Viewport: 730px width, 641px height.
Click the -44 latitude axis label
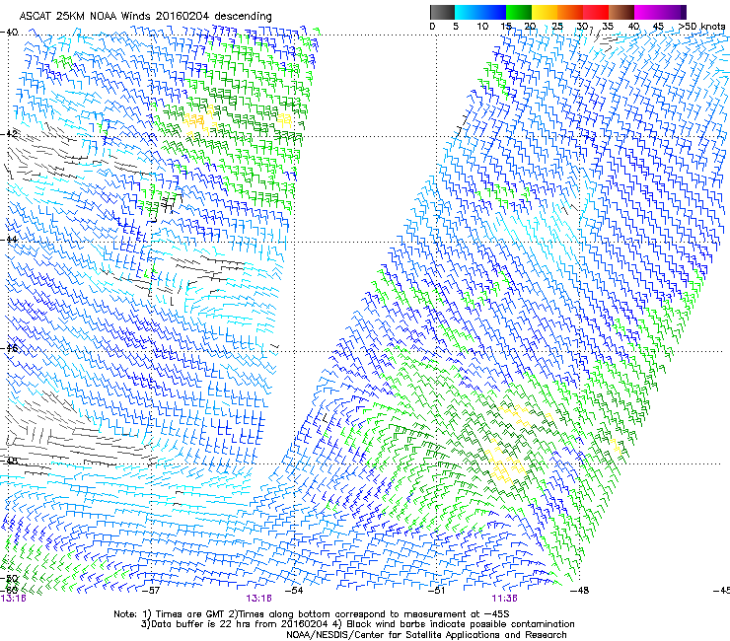click(x=9, y=240)
